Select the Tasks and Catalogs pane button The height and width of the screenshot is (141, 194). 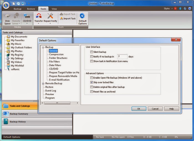click(20, 106)
